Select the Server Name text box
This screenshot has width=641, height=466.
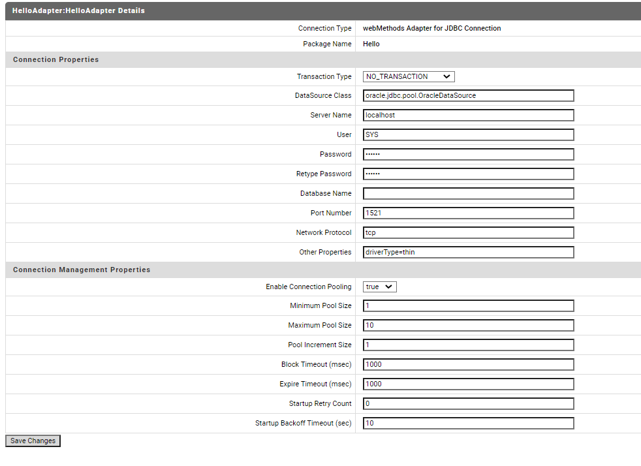coord(468,115)
